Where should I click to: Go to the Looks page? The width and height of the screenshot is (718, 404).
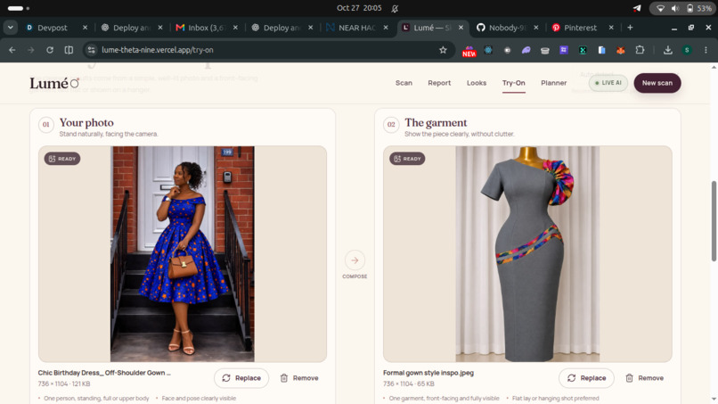click(x=477, y=83)
